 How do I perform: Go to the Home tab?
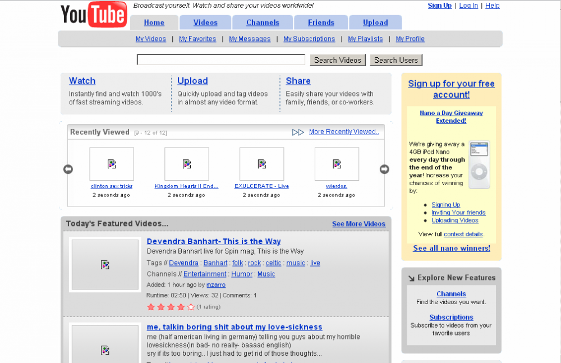pos(154,22)
